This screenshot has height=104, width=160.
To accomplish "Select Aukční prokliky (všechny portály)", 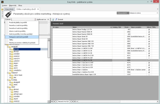I will click(x=22, y=34).
